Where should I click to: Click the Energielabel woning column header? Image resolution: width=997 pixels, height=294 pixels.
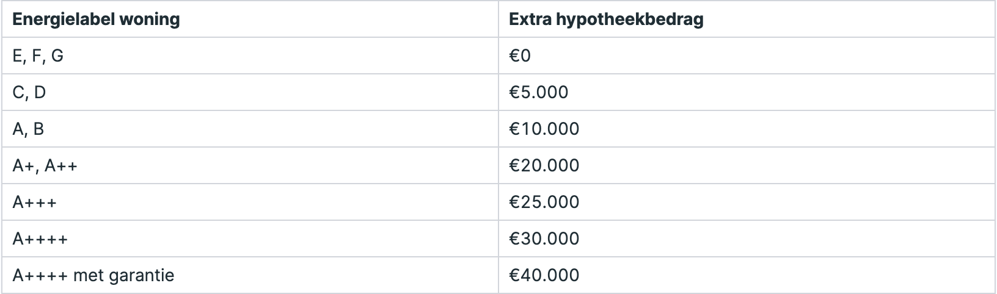249,19
